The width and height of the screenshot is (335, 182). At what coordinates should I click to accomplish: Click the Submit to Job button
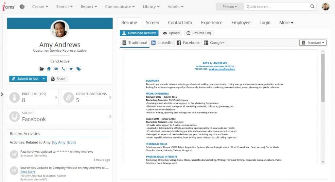(x=25, y=79)
